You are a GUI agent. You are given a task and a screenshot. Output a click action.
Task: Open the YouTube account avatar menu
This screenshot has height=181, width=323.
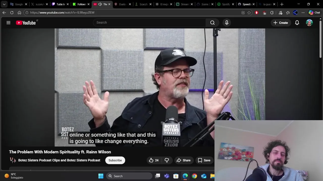[x=309, y=23]
